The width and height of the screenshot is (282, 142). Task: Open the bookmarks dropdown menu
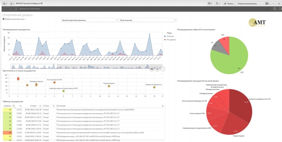coord(218,3)
